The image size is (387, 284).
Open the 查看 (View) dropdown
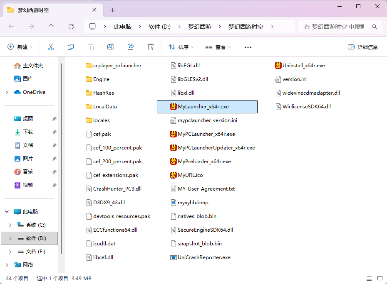pyautogui.click(x=218, y=47)
